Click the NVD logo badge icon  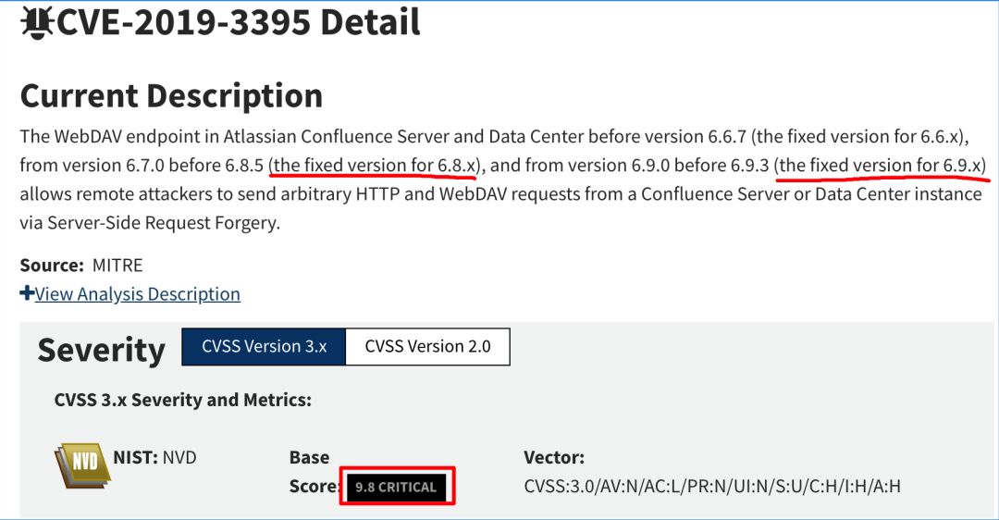click(82, 465)
